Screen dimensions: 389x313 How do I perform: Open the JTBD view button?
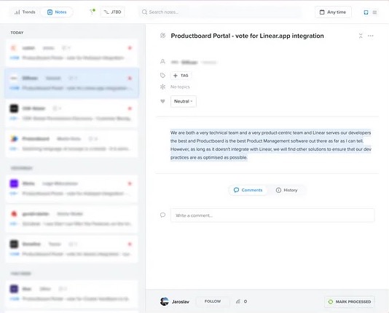click(112, 12)
